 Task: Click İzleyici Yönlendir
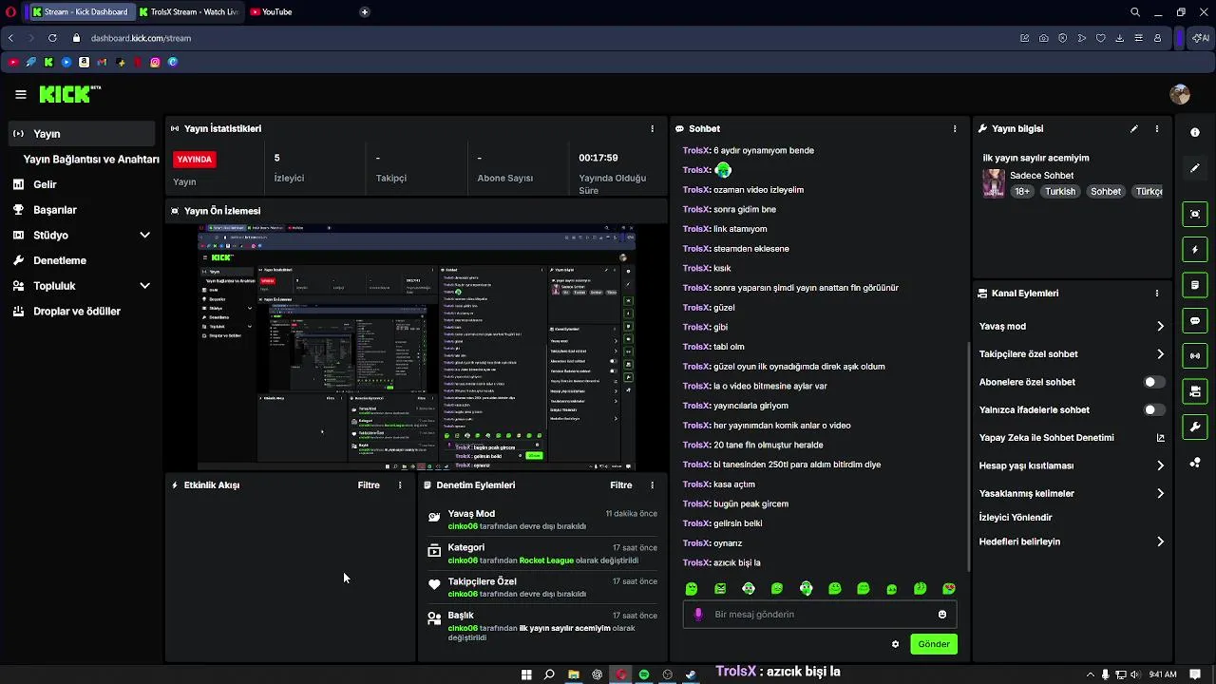point(1016,518)
